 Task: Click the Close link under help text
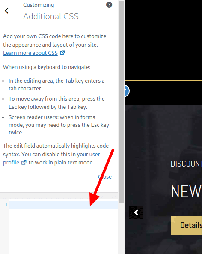[x=105, y=177]
